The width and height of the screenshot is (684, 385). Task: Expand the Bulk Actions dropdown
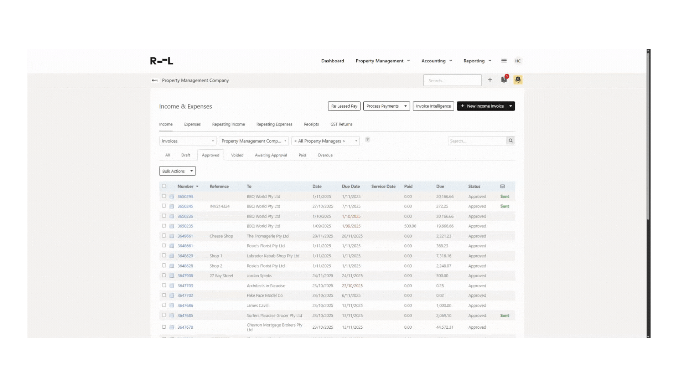[x=177, y=171]
